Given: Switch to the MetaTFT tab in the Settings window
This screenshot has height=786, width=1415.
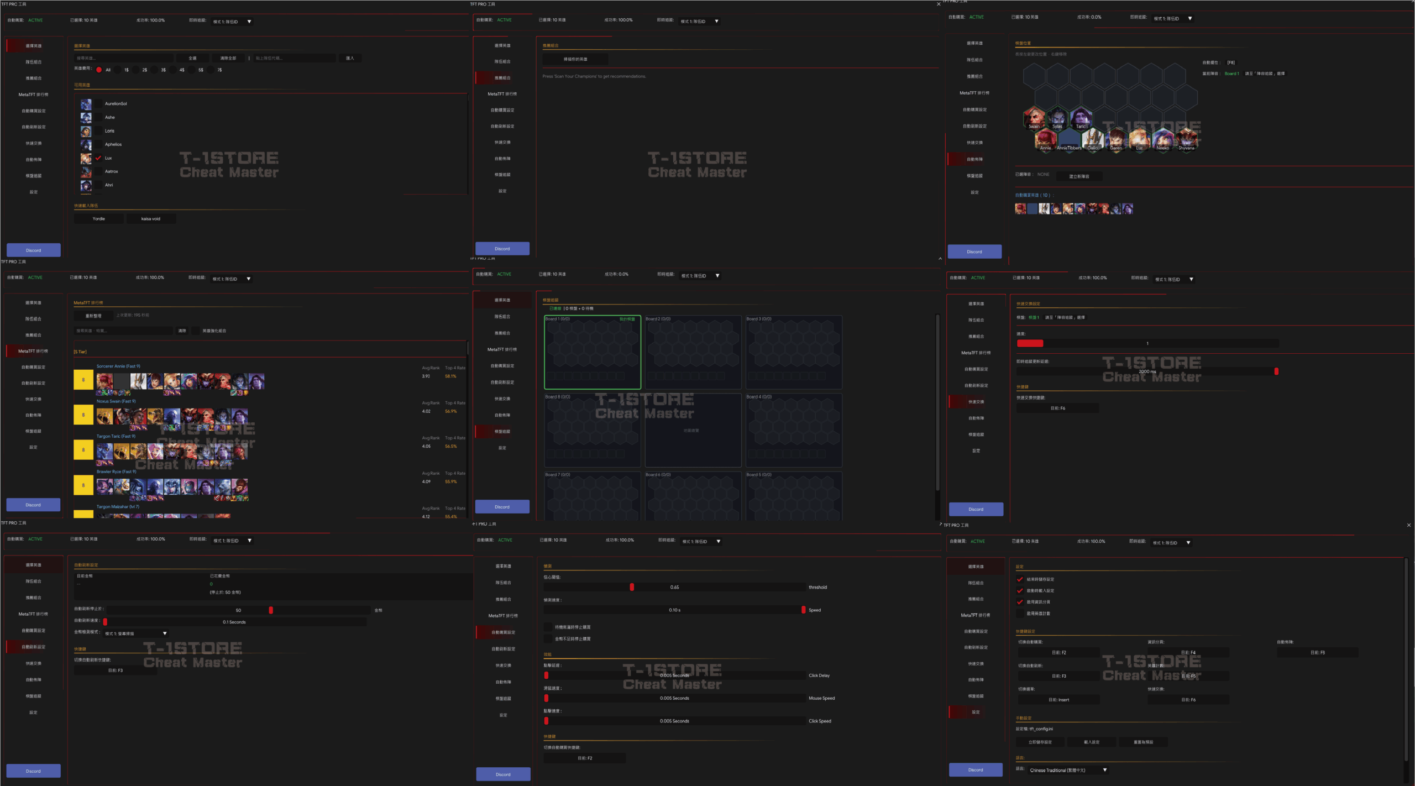Looking at the screenshot, I should pos(976,615).
